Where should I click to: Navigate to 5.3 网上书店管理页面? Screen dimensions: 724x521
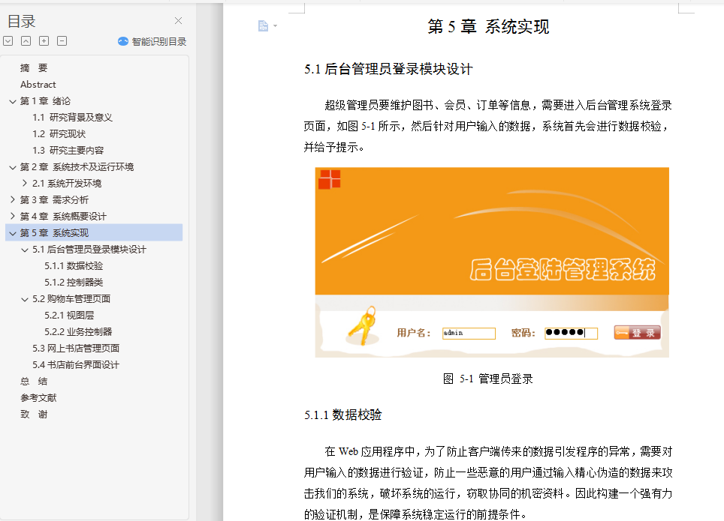pyautogui.click(x=76, y=349)
